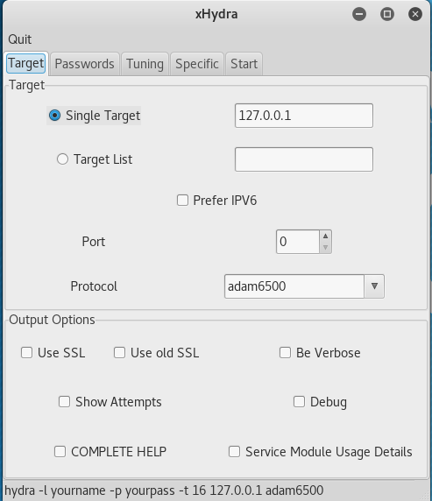Open the Tuning tab

coord(145,64)
